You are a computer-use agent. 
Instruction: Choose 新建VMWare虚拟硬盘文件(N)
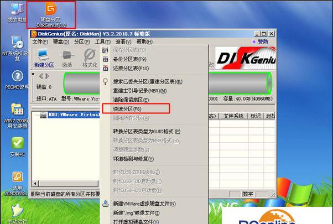pos(155,204)
